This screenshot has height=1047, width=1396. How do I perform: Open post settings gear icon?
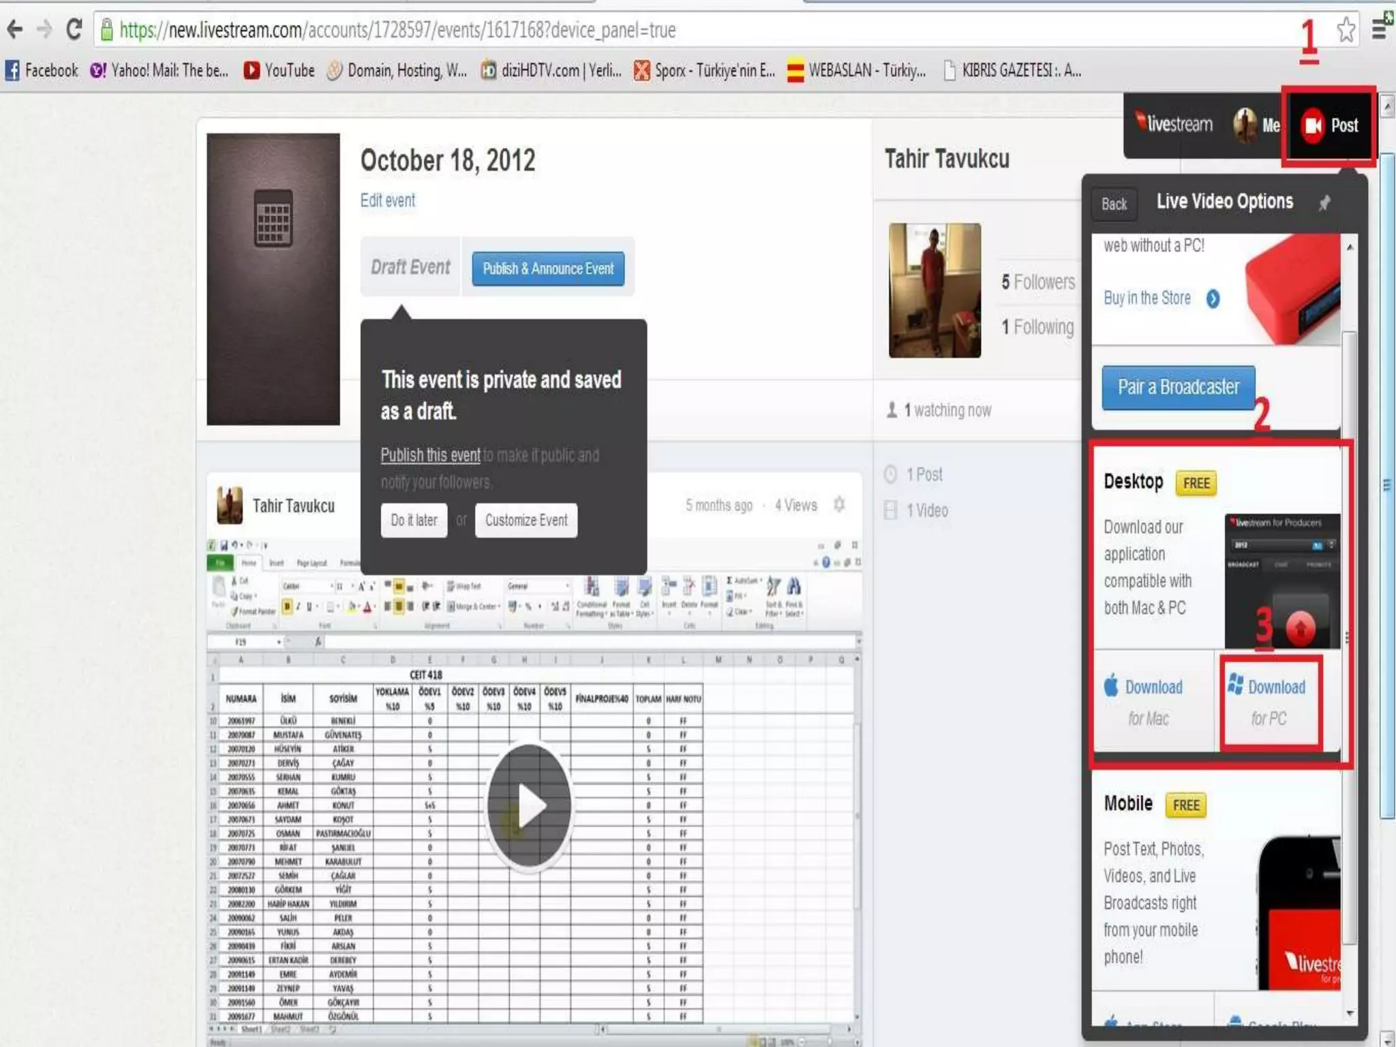tap(839, 504)
